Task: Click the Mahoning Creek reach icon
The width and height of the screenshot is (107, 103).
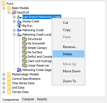Action: point(19,30)
